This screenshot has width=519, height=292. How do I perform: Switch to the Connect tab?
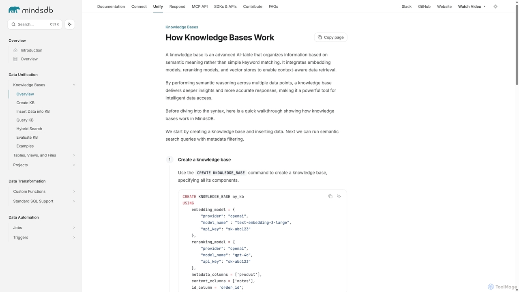(139, 6)
